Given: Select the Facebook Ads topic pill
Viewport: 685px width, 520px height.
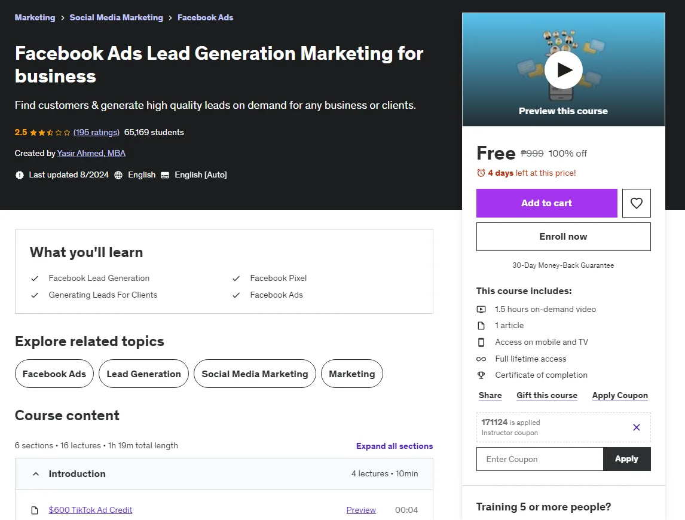Looking at the screenshot, I should tap(54, 374).
